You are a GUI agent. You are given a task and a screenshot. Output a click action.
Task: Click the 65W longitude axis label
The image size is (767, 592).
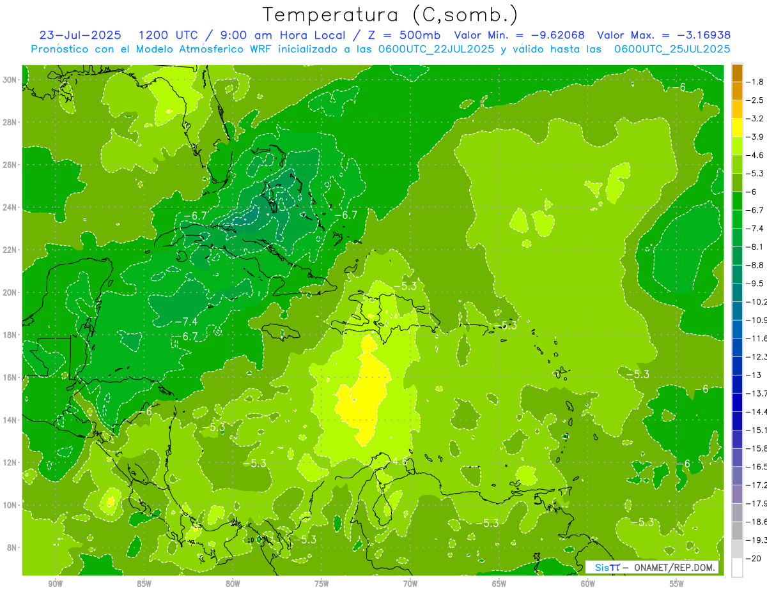tap(499, 583)
